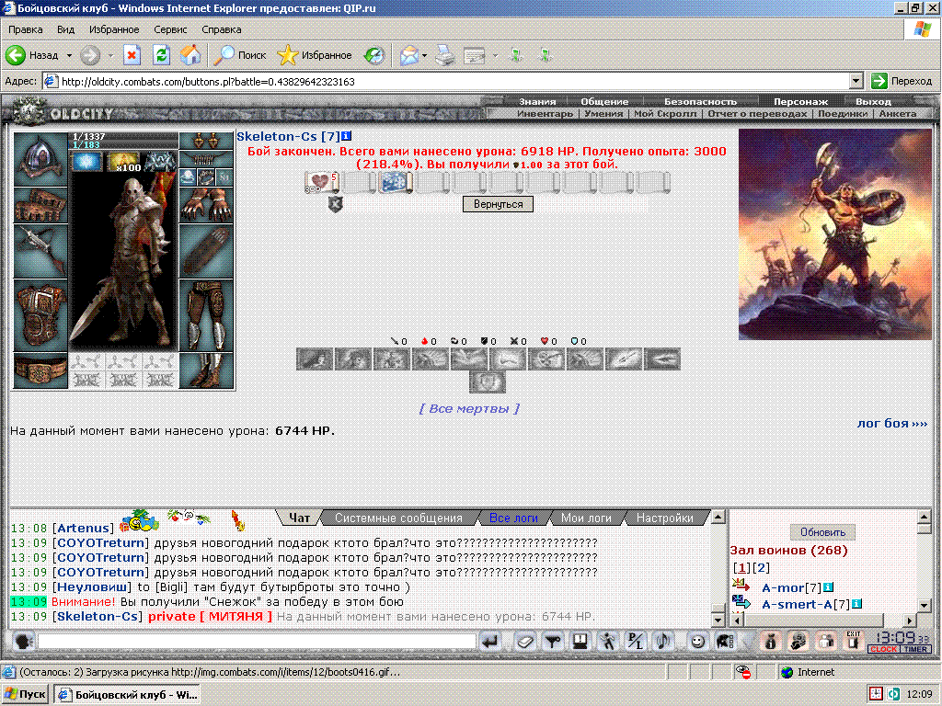Open the smiley emoticons icon
The width and height of the screenshot is (942, 706).
(x=697, y=642)
